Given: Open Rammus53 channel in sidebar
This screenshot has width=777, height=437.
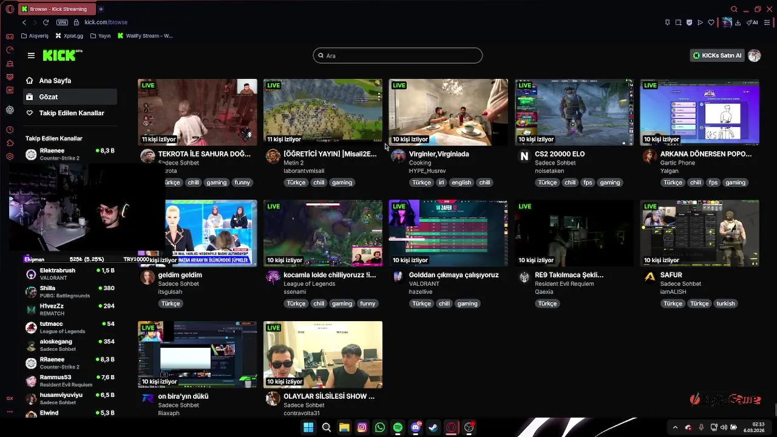Looking at the screenshot, I should (70, 381).
